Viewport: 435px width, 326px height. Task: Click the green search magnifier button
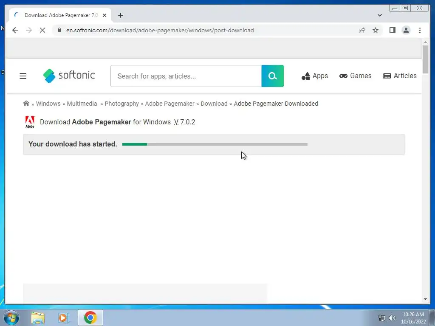(272, 76)
